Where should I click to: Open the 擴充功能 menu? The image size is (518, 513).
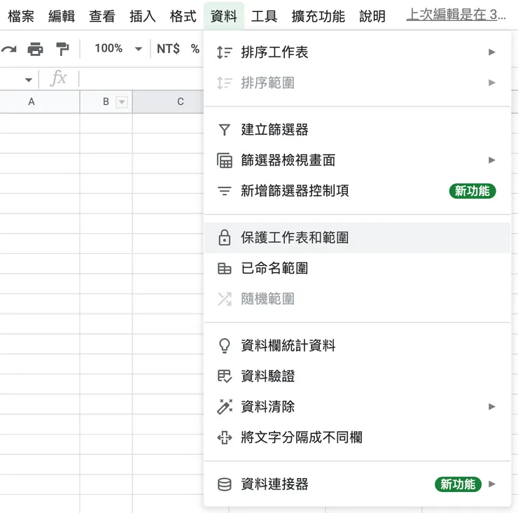tap(318, 16)
